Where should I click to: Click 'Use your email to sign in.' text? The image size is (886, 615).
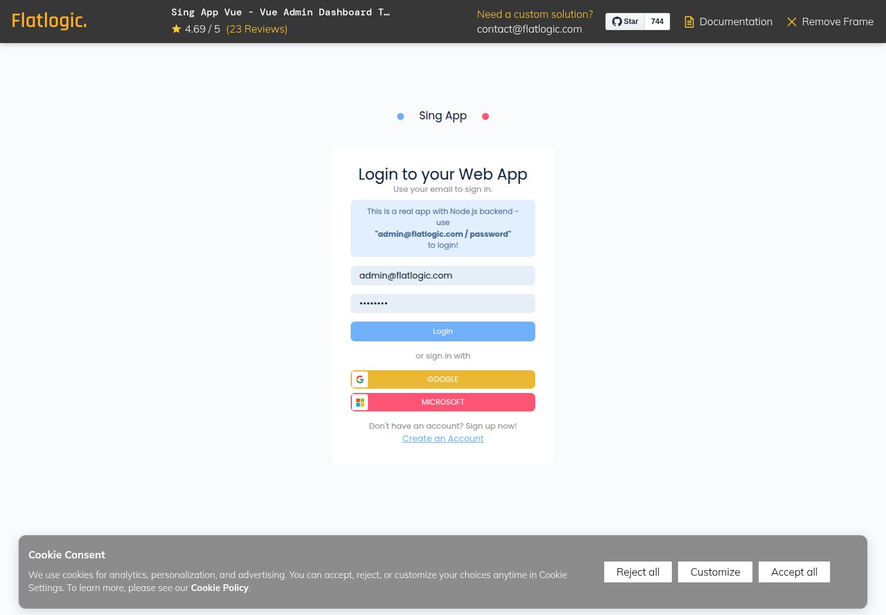[x=443, y=189]
